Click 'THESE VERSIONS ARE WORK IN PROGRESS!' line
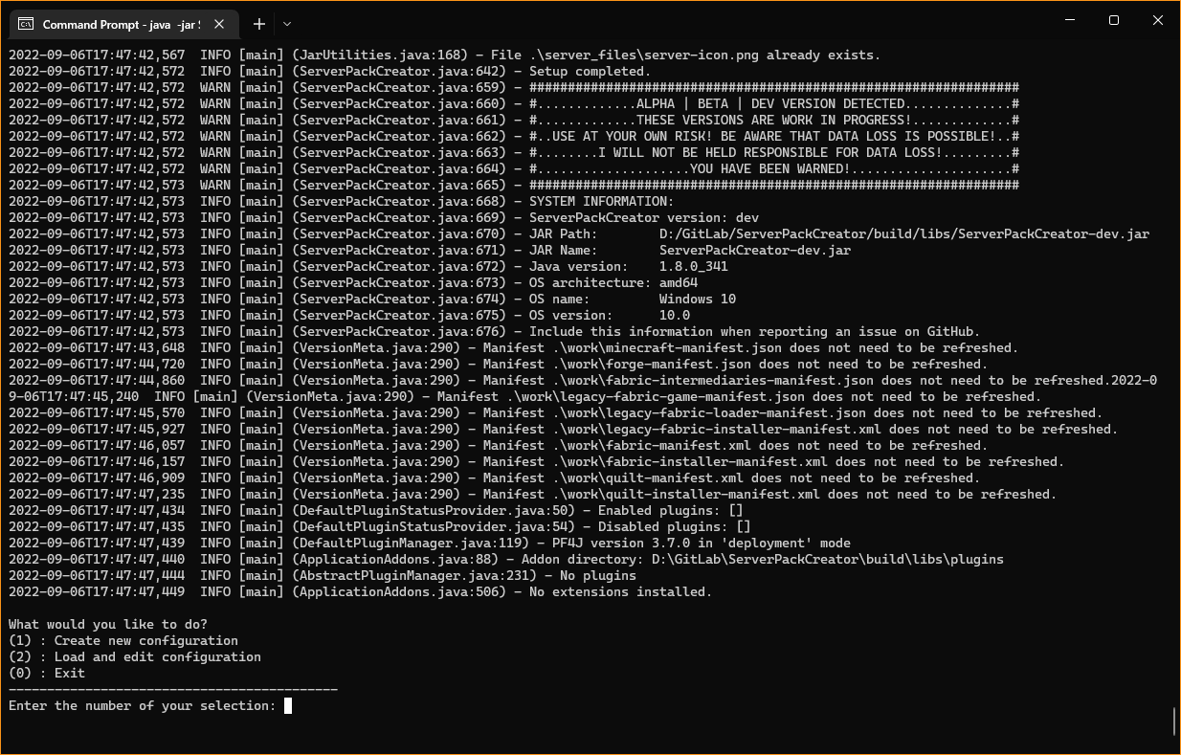This screenshot has width=1181, height=755. (x=514, y=121)
